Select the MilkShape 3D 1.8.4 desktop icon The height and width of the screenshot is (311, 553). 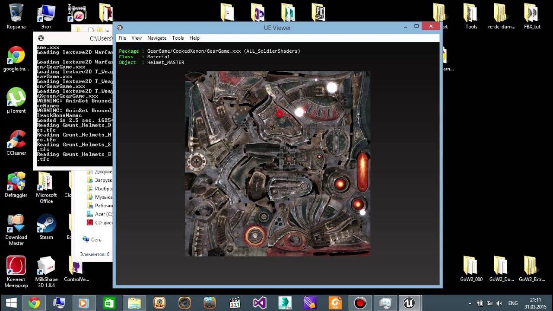coord(46,272)
